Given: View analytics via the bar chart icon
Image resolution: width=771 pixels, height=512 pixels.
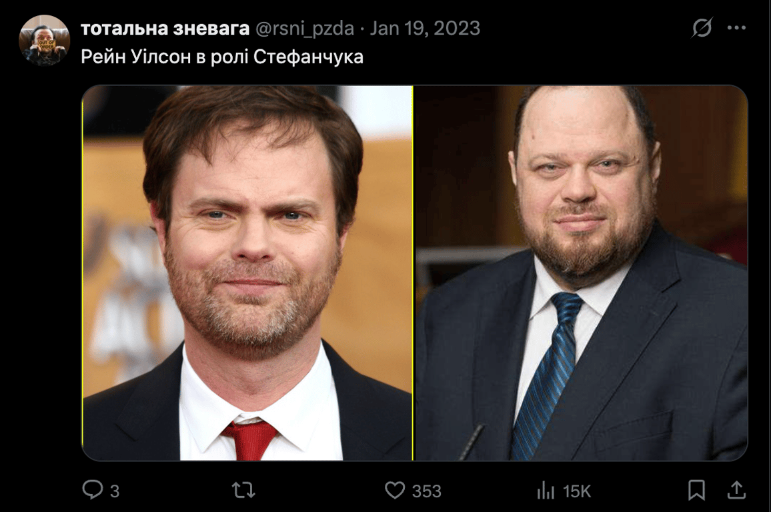Looking at the screenshot, I should pyautogui.click(x=546, y=491).
